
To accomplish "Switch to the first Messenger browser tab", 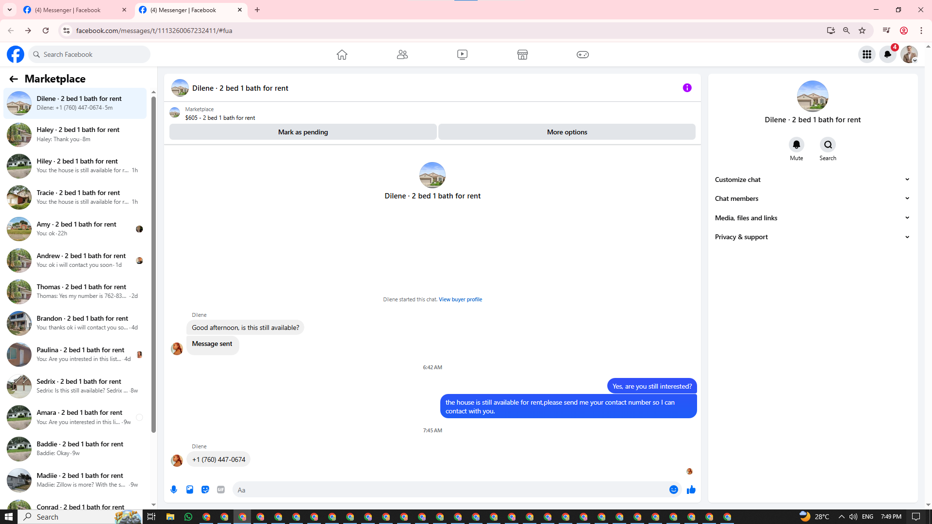I will pyautogui.click(x=68, y=10).
